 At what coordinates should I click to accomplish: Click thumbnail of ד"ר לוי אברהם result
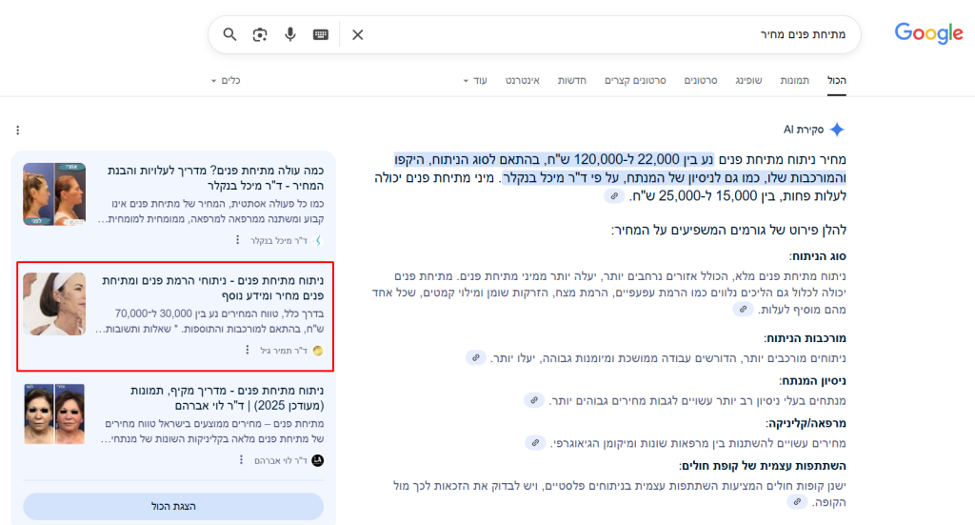tap(54, 414)
